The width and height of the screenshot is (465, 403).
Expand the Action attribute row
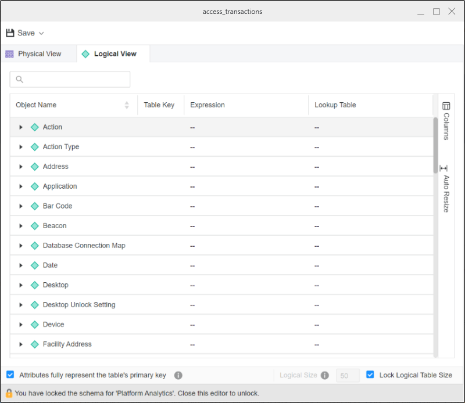(21, 127)
